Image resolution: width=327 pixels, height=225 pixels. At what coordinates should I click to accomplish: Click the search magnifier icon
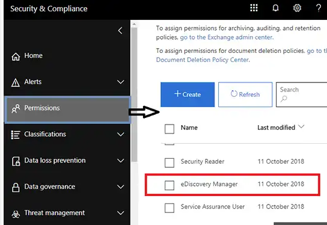pos(284,99)
